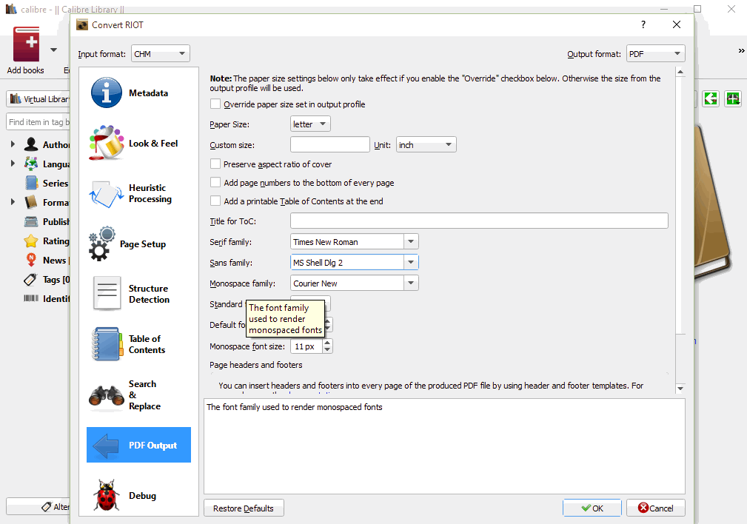The image size is (747, 524).
Task: Click the Custom size input field
Action: [x=329, y=145]
